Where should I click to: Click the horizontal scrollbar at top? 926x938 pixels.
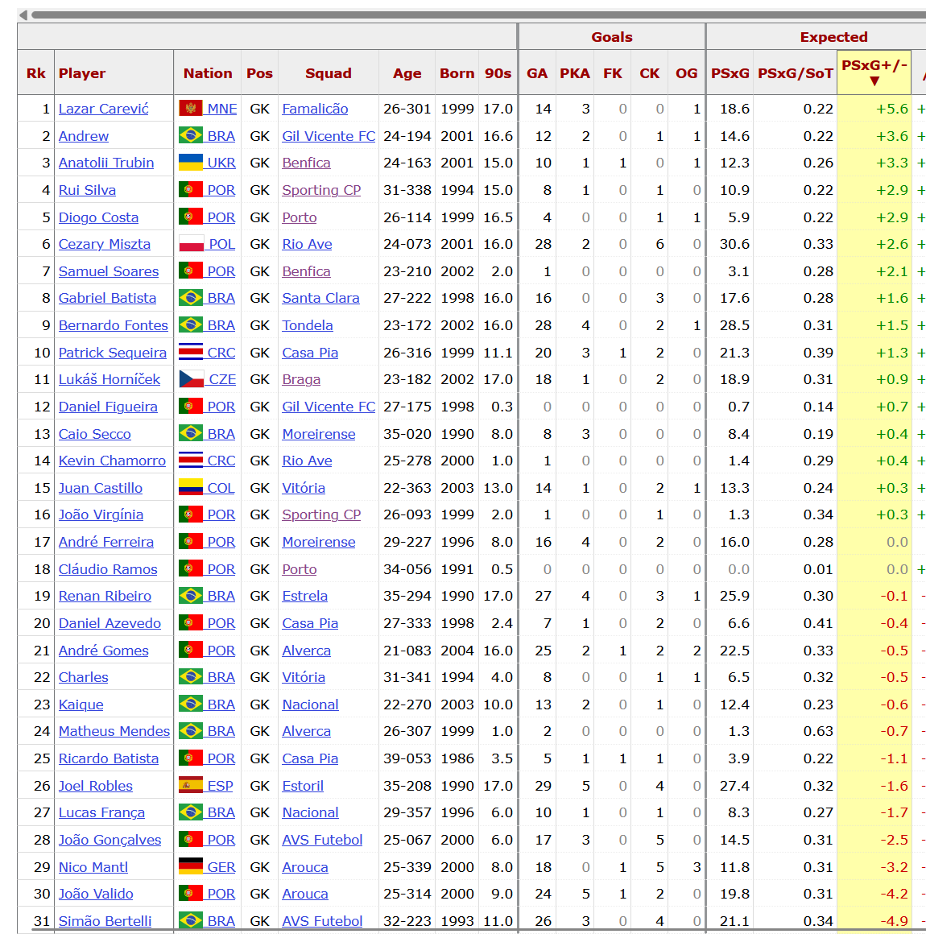tap(475, 14)
